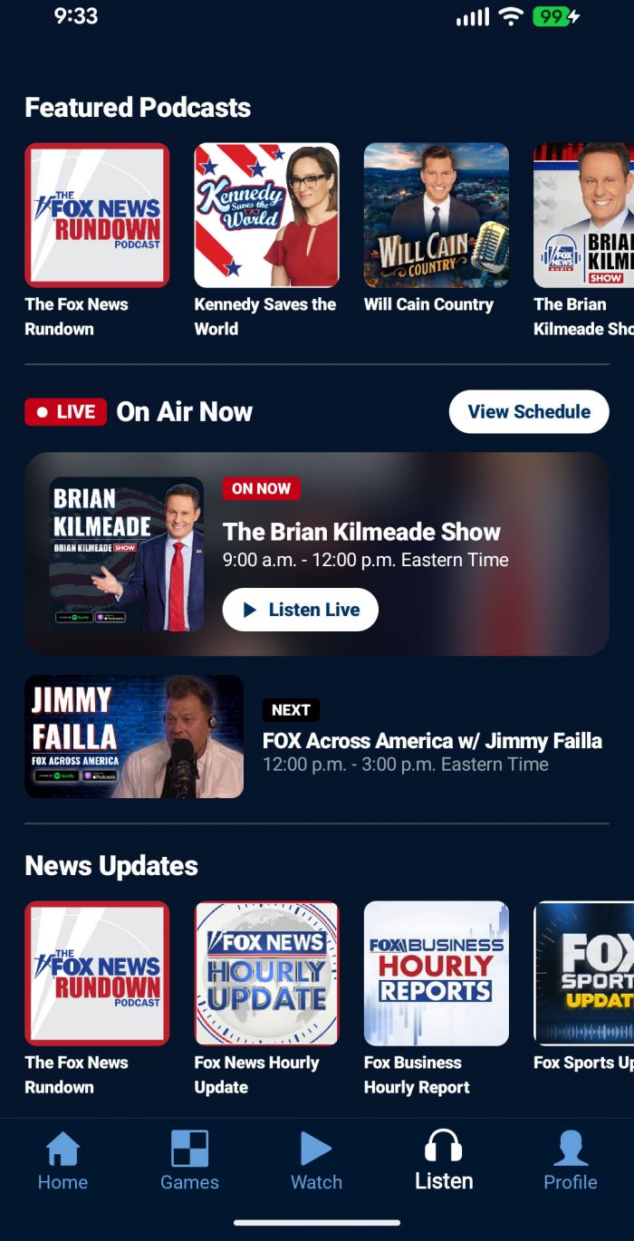This screenshot has width=634, height=1241.
Task: Tap the Brian Kilmeade on-air show artwork
Action: coord(127,554)
